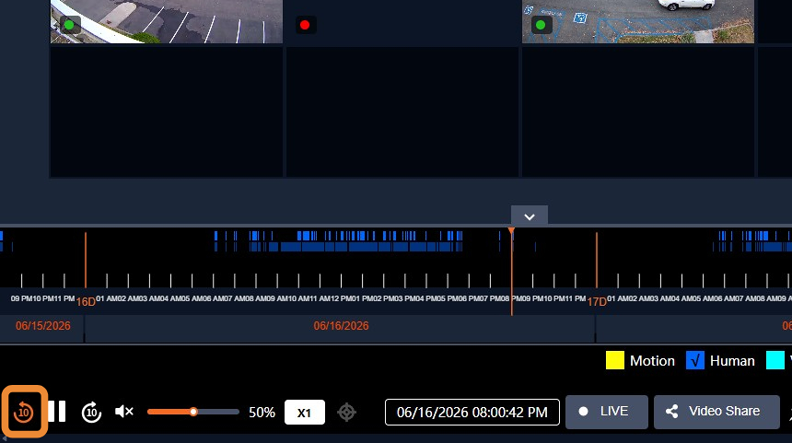The image size is (792, 443).
Task: Click the volume slider handle
Action: click(193, 412)
